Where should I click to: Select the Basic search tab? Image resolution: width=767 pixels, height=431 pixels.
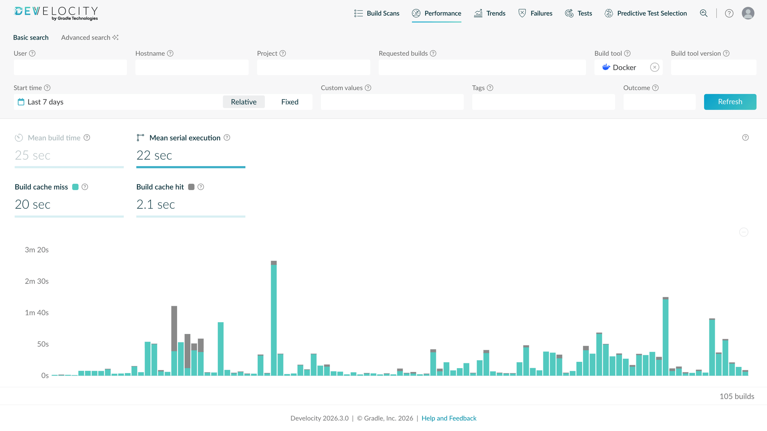[x=31, y=37]
